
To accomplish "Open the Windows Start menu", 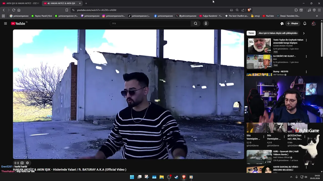I will point(132,177).
